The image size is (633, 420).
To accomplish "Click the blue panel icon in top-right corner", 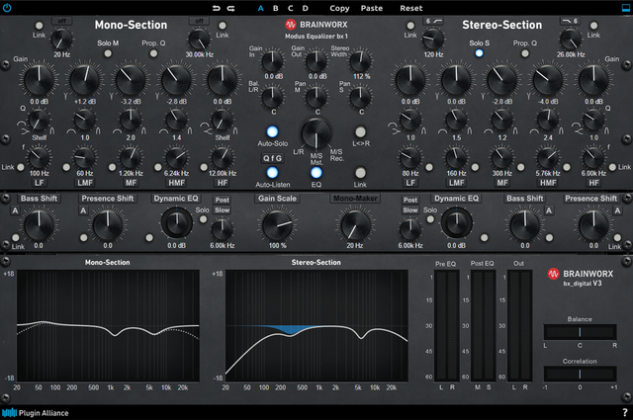I will pos(626,8).
